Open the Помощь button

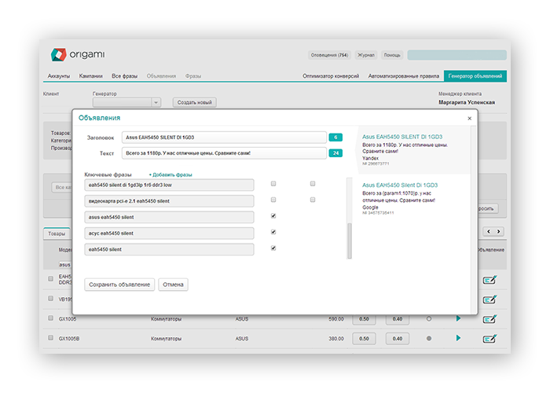click(392, 55)
